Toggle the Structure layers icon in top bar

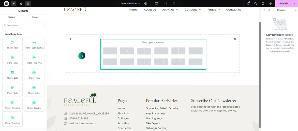click(x=28, y=3)
